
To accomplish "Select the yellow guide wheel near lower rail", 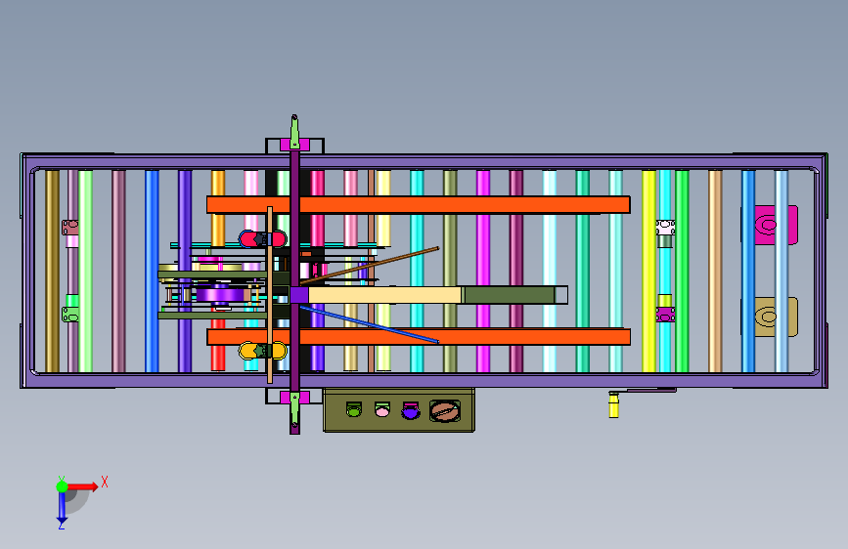I will point(263,351).
